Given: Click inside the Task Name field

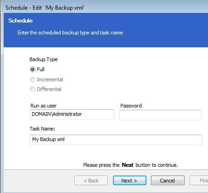Looking at the screenshot, I should pos(116,140).
